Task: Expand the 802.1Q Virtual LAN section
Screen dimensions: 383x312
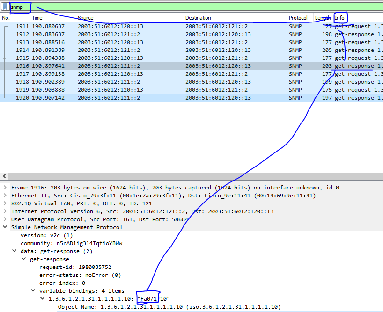Action: tap(5, 203)
